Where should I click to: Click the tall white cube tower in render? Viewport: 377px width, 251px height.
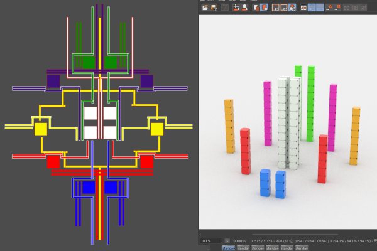point(290,119)
